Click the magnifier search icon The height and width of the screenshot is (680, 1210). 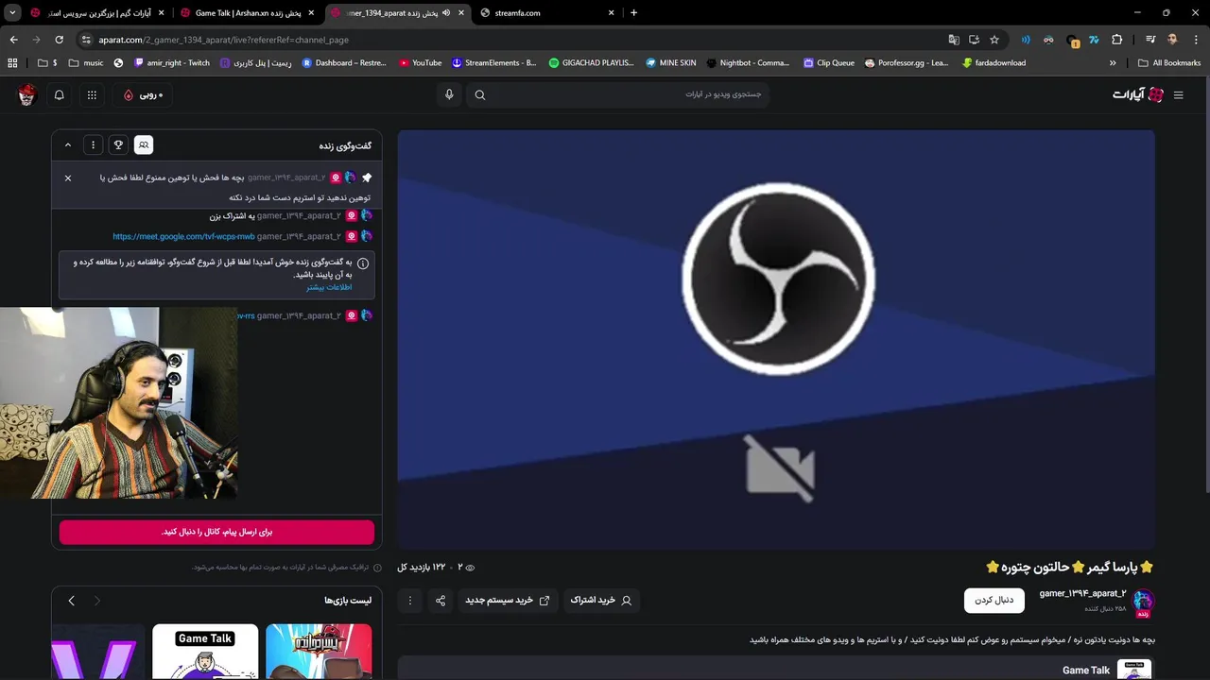click(x=480, y=94)
